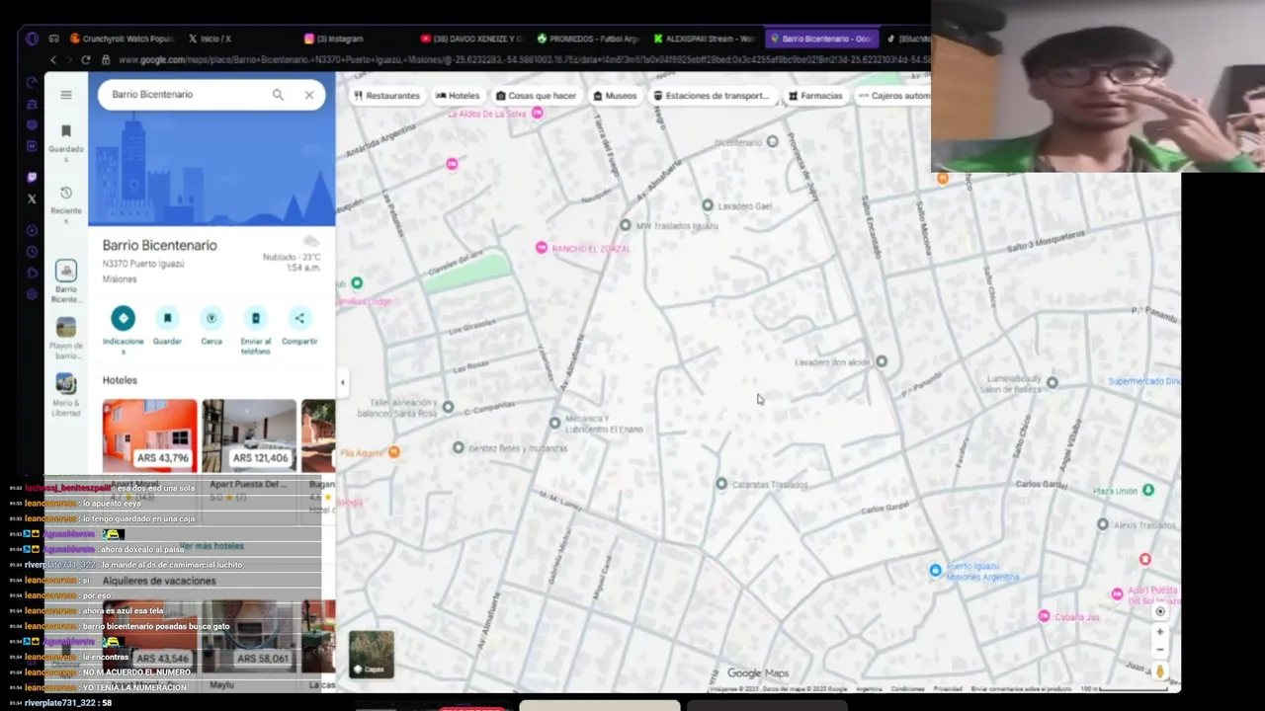
Task: Click the Indicaciones directions button
Action: point(123,318)
